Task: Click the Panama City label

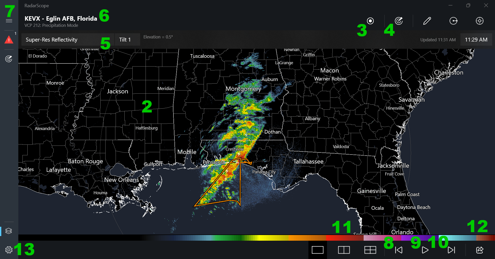Action: tap(264, 172)
